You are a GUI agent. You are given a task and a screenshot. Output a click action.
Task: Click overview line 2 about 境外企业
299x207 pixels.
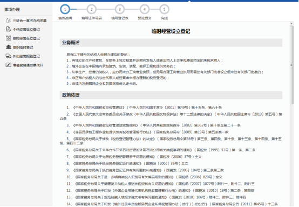(x=121, y=66)
